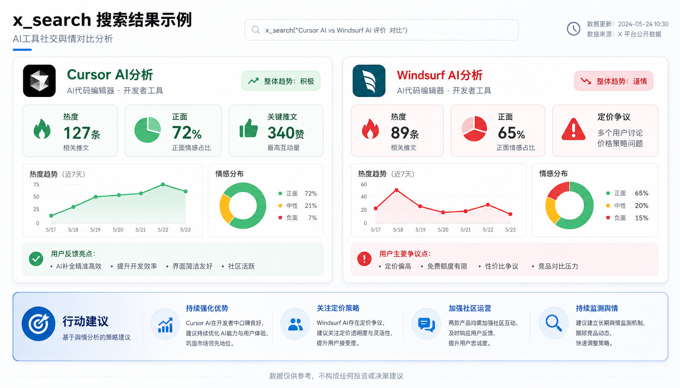Click the 5/22 peak point on Cursor trend

(x=163, y=185)
